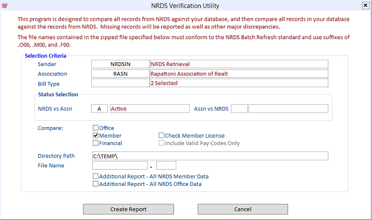Click the Association code field showing RASN
Viewport: 372px width, 220px height.
click(x=120, y=74)
